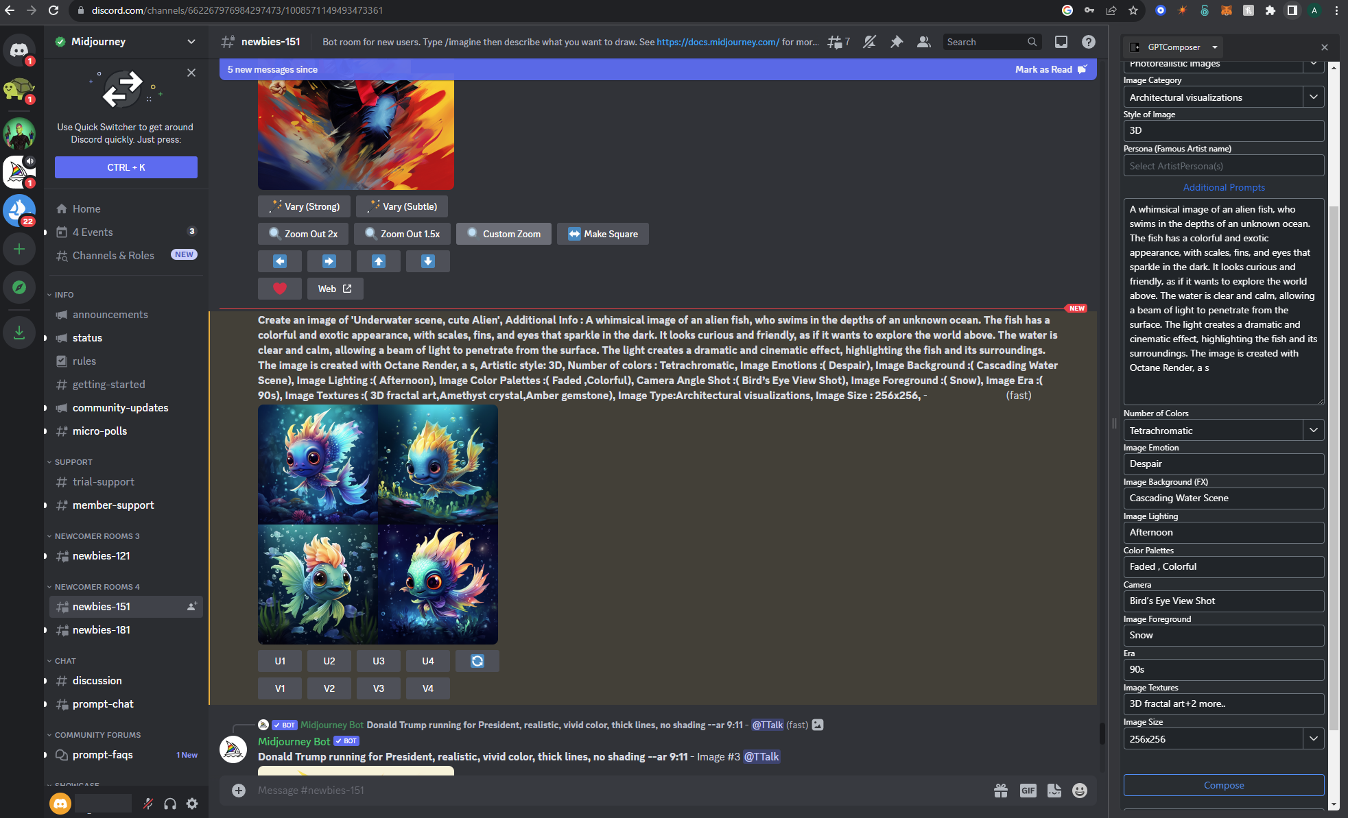Click the Additional Prompts link
The height and width of the screenshot is (818, 1348).
[1223, 187]
